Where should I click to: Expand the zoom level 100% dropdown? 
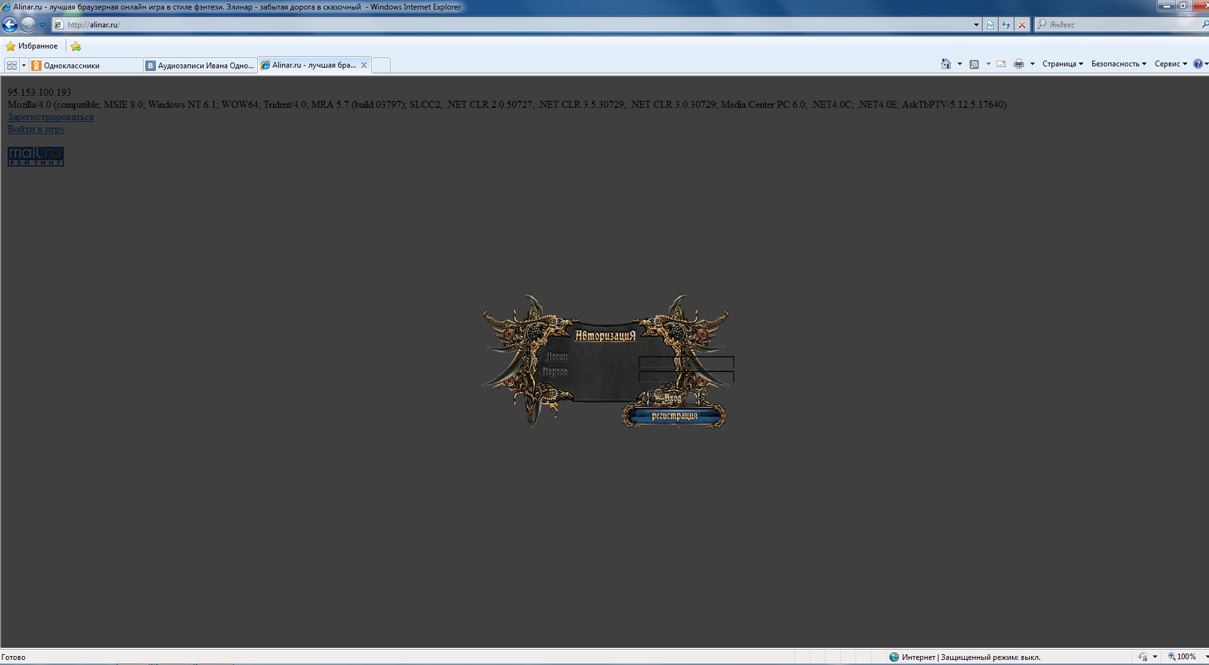(1205, 657)
